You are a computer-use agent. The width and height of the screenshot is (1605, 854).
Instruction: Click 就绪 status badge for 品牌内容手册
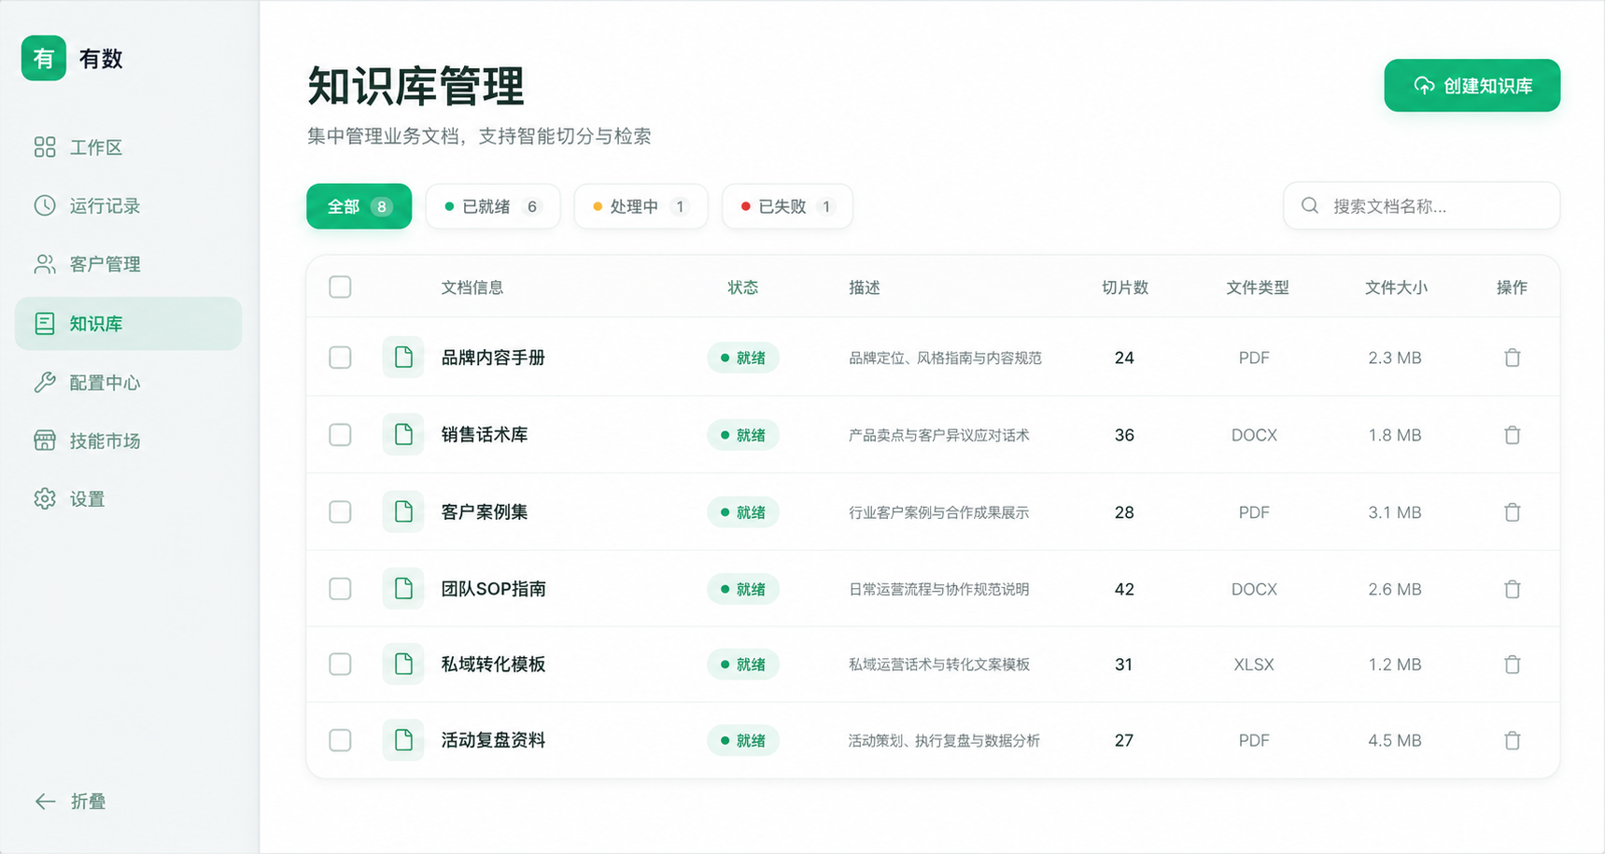click(743, 357)
